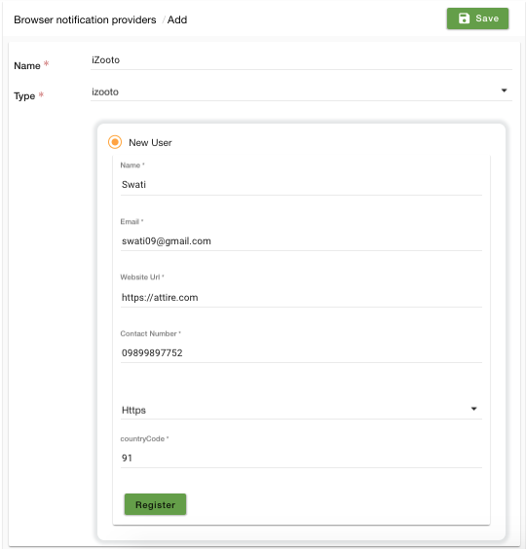The width and height of the screenshot is (526, 549).
Task: Click the Add breadcrumb text
Action: point(177,19)
